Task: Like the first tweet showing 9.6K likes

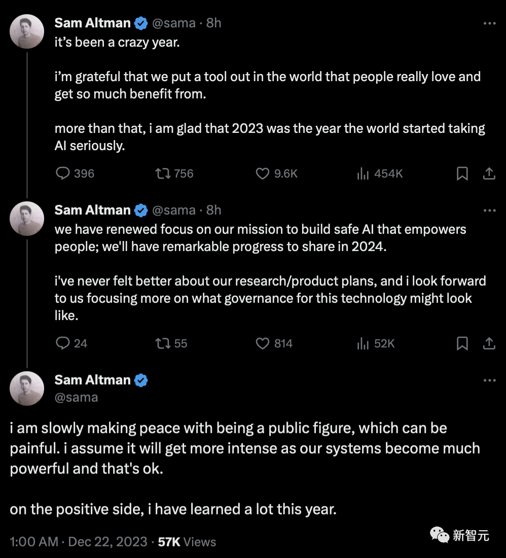Action: click(x=262, y=173)
